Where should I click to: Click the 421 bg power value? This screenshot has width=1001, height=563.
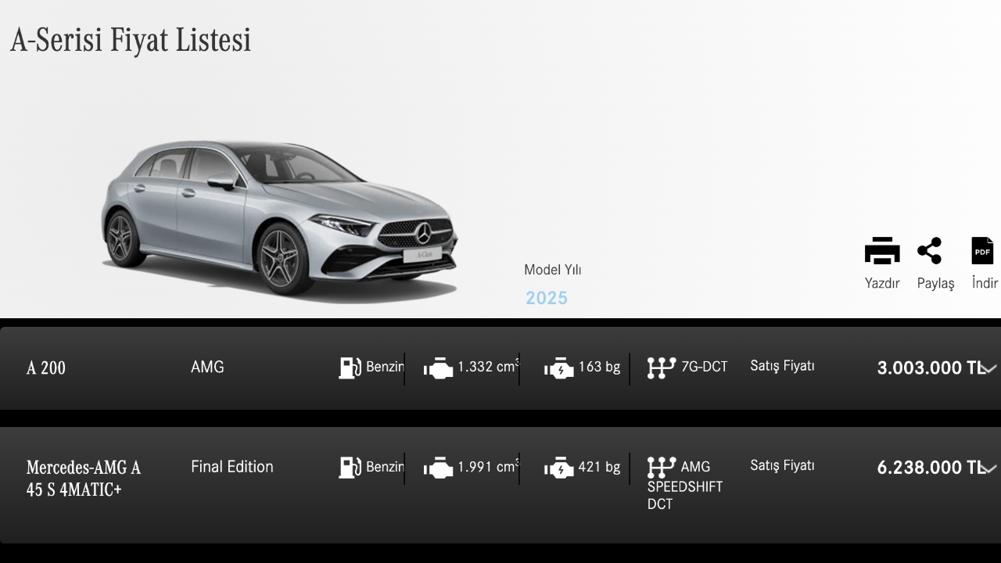[599, 467]
